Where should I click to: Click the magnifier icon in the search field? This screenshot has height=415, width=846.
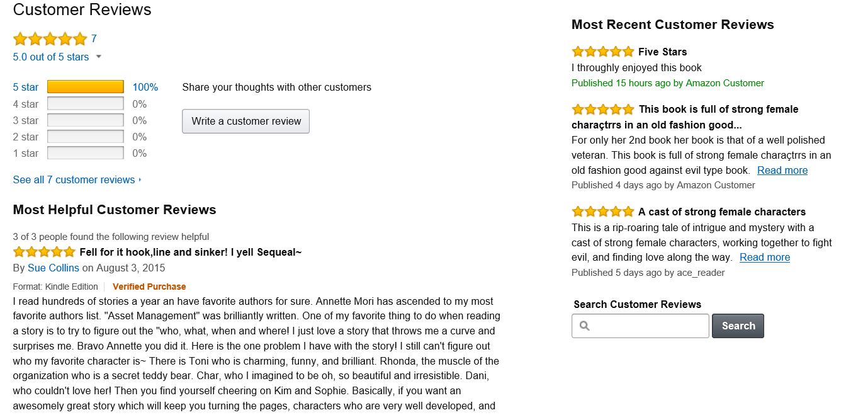click(584, 326)
